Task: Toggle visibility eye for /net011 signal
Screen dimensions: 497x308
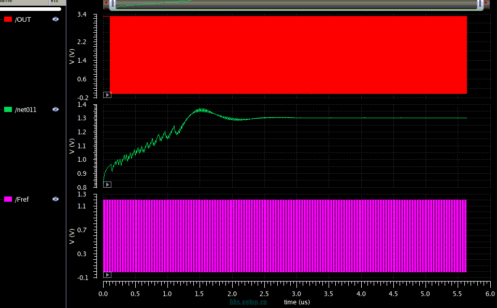Action: [55, 109]
